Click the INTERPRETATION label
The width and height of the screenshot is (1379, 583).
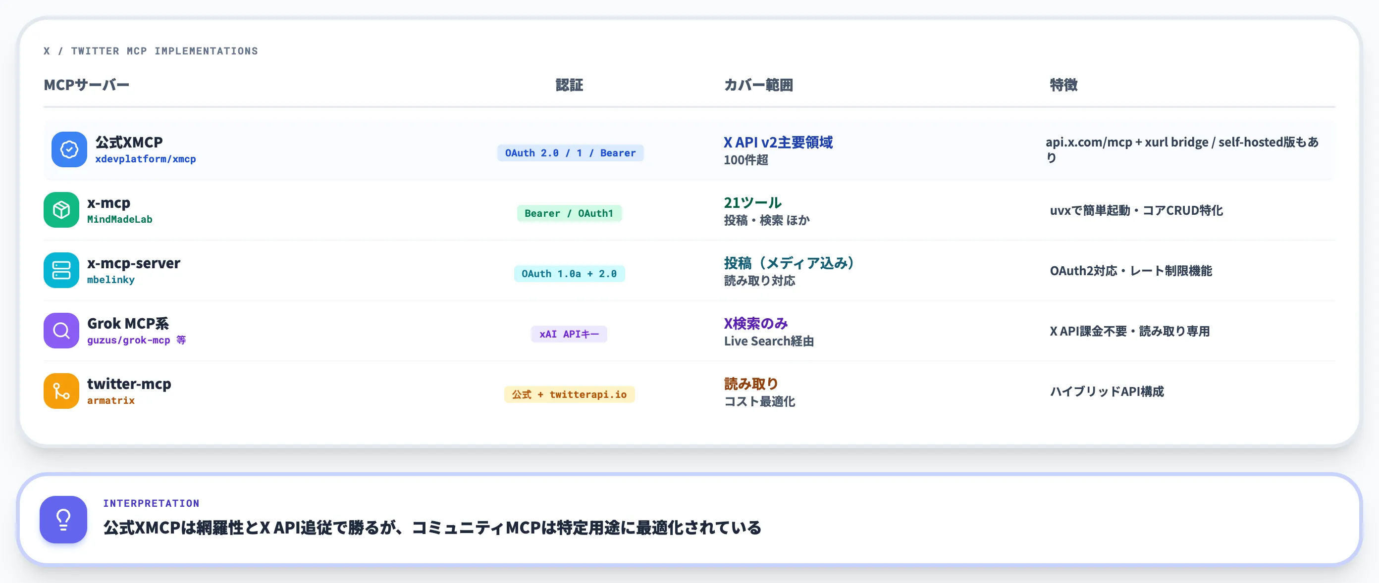pyautogui.click(x=152, y=504)
